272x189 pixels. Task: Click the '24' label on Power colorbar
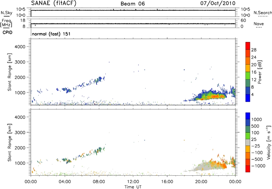point(254,57)
